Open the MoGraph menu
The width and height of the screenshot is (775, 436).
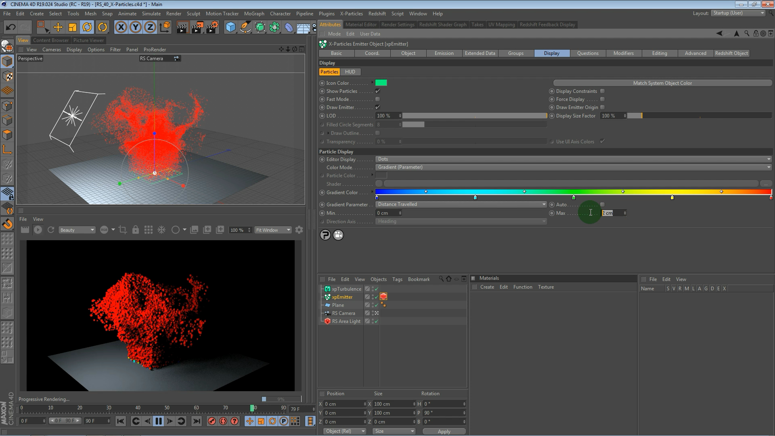click(254, 13)
